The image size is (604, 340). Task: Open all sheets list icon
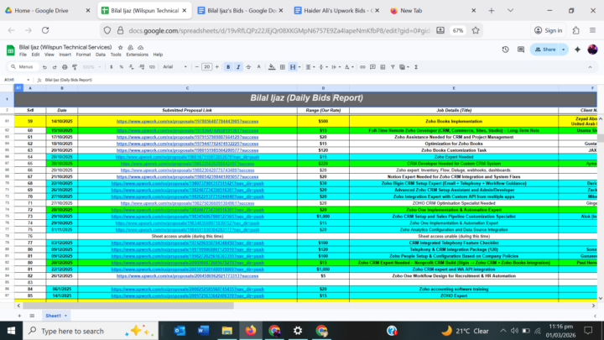(32, 316)
